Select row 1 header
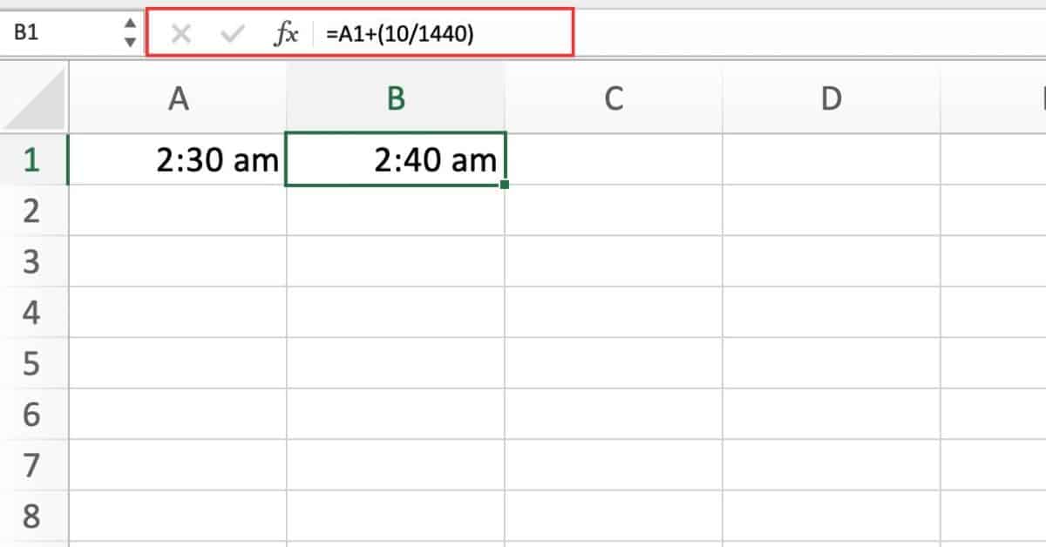 point(31,160)
